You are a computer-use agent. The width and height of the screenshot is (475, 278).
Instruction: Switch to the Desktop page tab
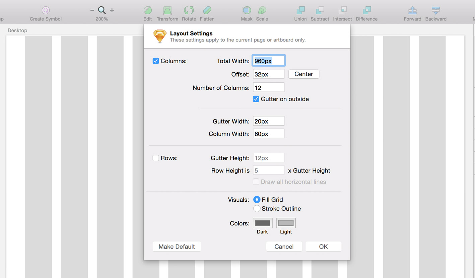[17, 30]
